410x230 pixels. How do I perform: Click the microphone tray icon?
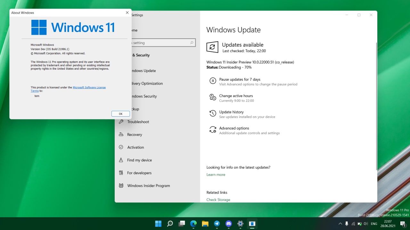click(347, 224)
